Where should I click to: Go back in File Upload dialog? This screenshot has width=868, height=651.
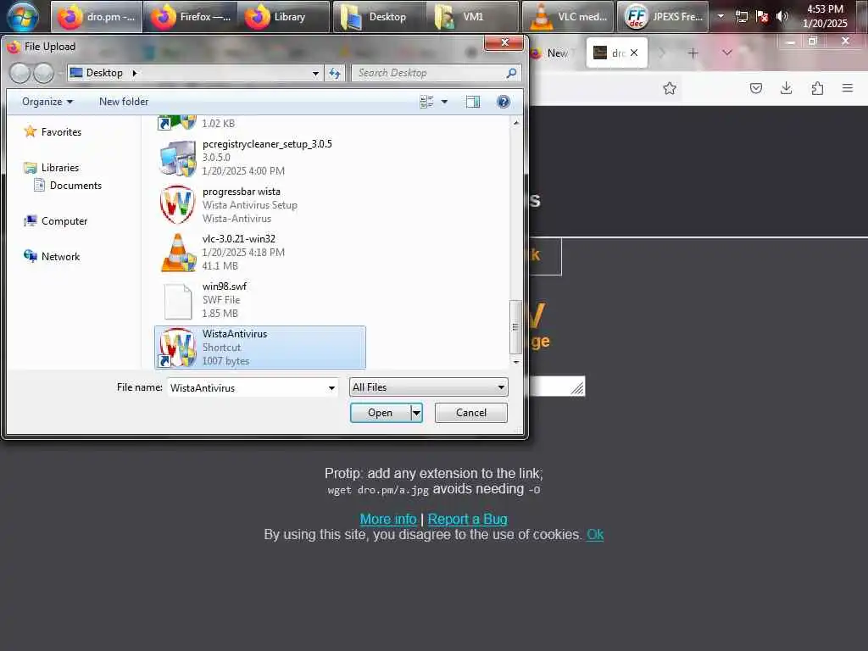coord(20,73)
